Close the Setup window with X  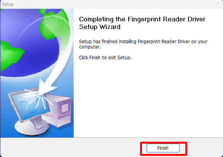point(217,4)
